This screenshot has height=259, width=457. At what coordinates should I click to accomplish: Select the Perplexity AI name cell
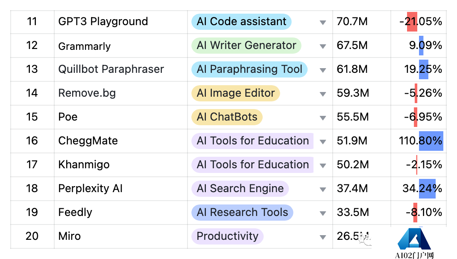pyautogui.click(x=91, y=188)
